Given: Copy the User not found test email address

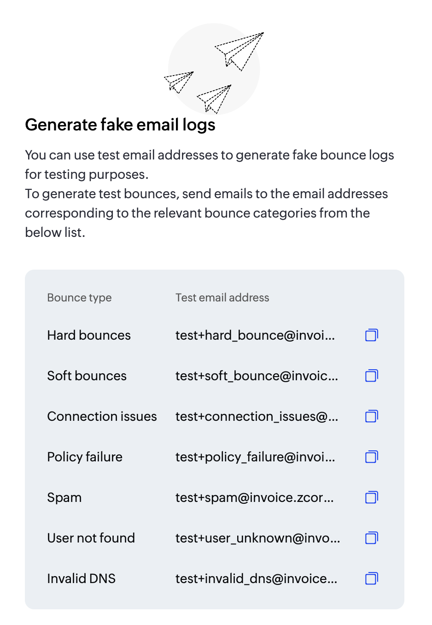Looking at the screenshot, I should (371, 538).
